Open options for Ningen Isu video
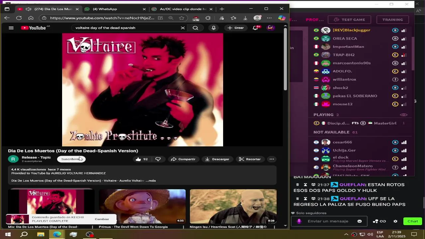Screen dimensions: 425x239 (274, 227)
